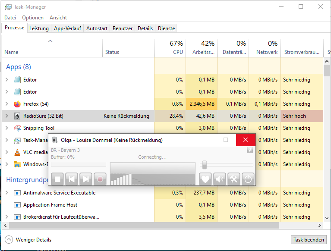This screenshot has height=251, width=331.
Task: Select the Prozesse tab
Action: [15, 28]
